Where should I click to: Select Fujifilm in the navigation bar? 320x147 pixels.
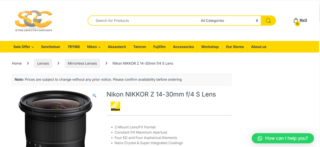tap(159, 47)
